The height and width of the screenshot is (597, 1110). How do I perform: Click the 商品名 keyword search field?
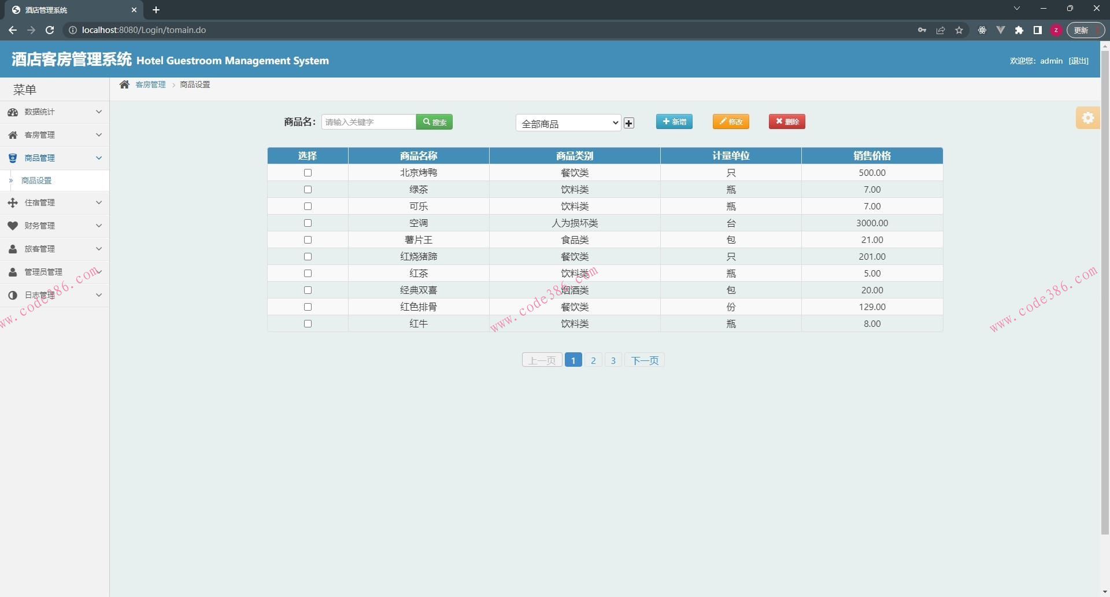click(368, 122)
